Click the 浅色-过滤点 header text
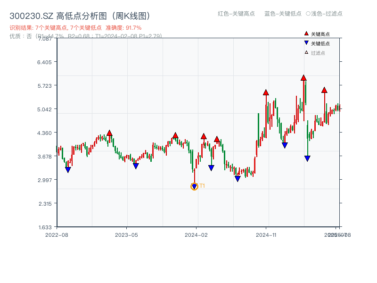Viewport: 377px width, 283px height. pos(324,14)
